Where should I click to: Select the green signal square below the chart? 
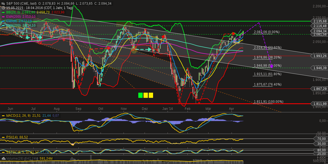pyautogui.click(x=140, y=95)
